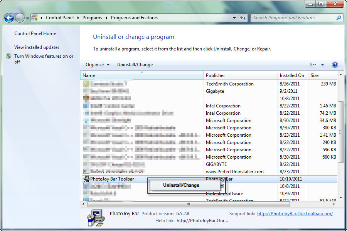
Task: Open Control Panel Home link
Action: 35,33
